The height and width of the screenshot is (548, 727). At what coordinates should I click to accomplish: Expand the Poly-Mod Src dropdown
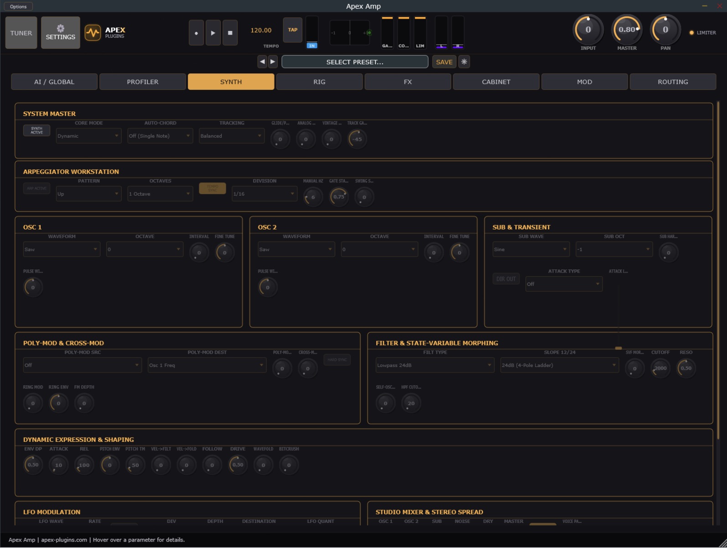click(x=83, y=365)
